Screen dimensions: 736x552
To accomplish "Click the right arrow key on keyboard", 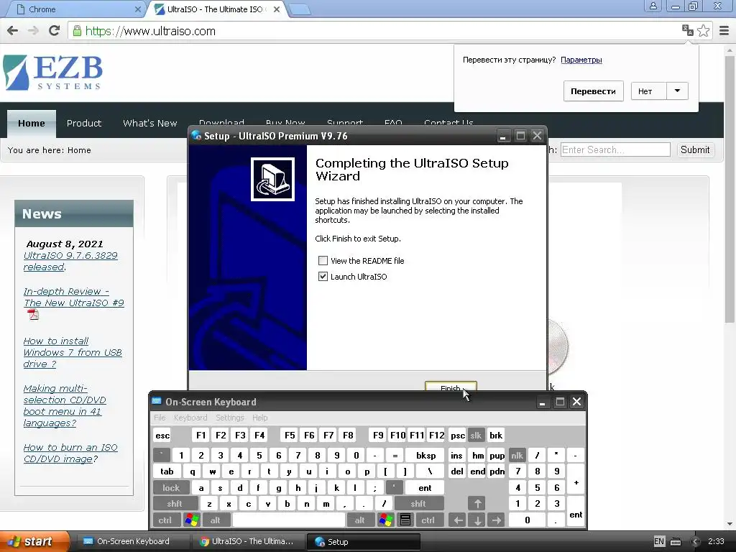I will 497,520.
